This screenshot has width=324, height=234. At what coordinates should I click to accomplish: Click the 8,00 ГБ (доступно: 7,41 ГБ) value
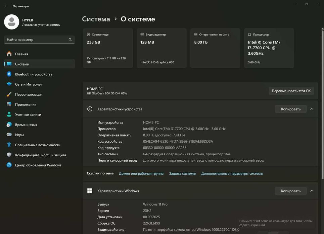[x=164, y=135]
